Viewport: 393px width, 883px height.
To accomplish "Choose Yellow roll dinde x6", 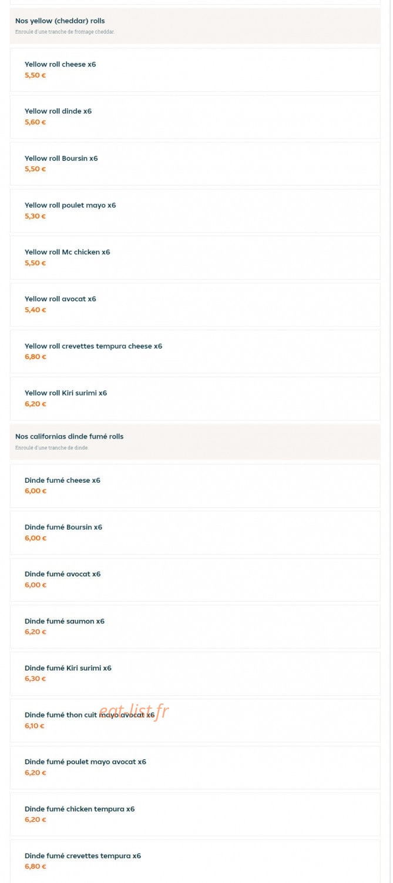I will (x=195, y=117).
